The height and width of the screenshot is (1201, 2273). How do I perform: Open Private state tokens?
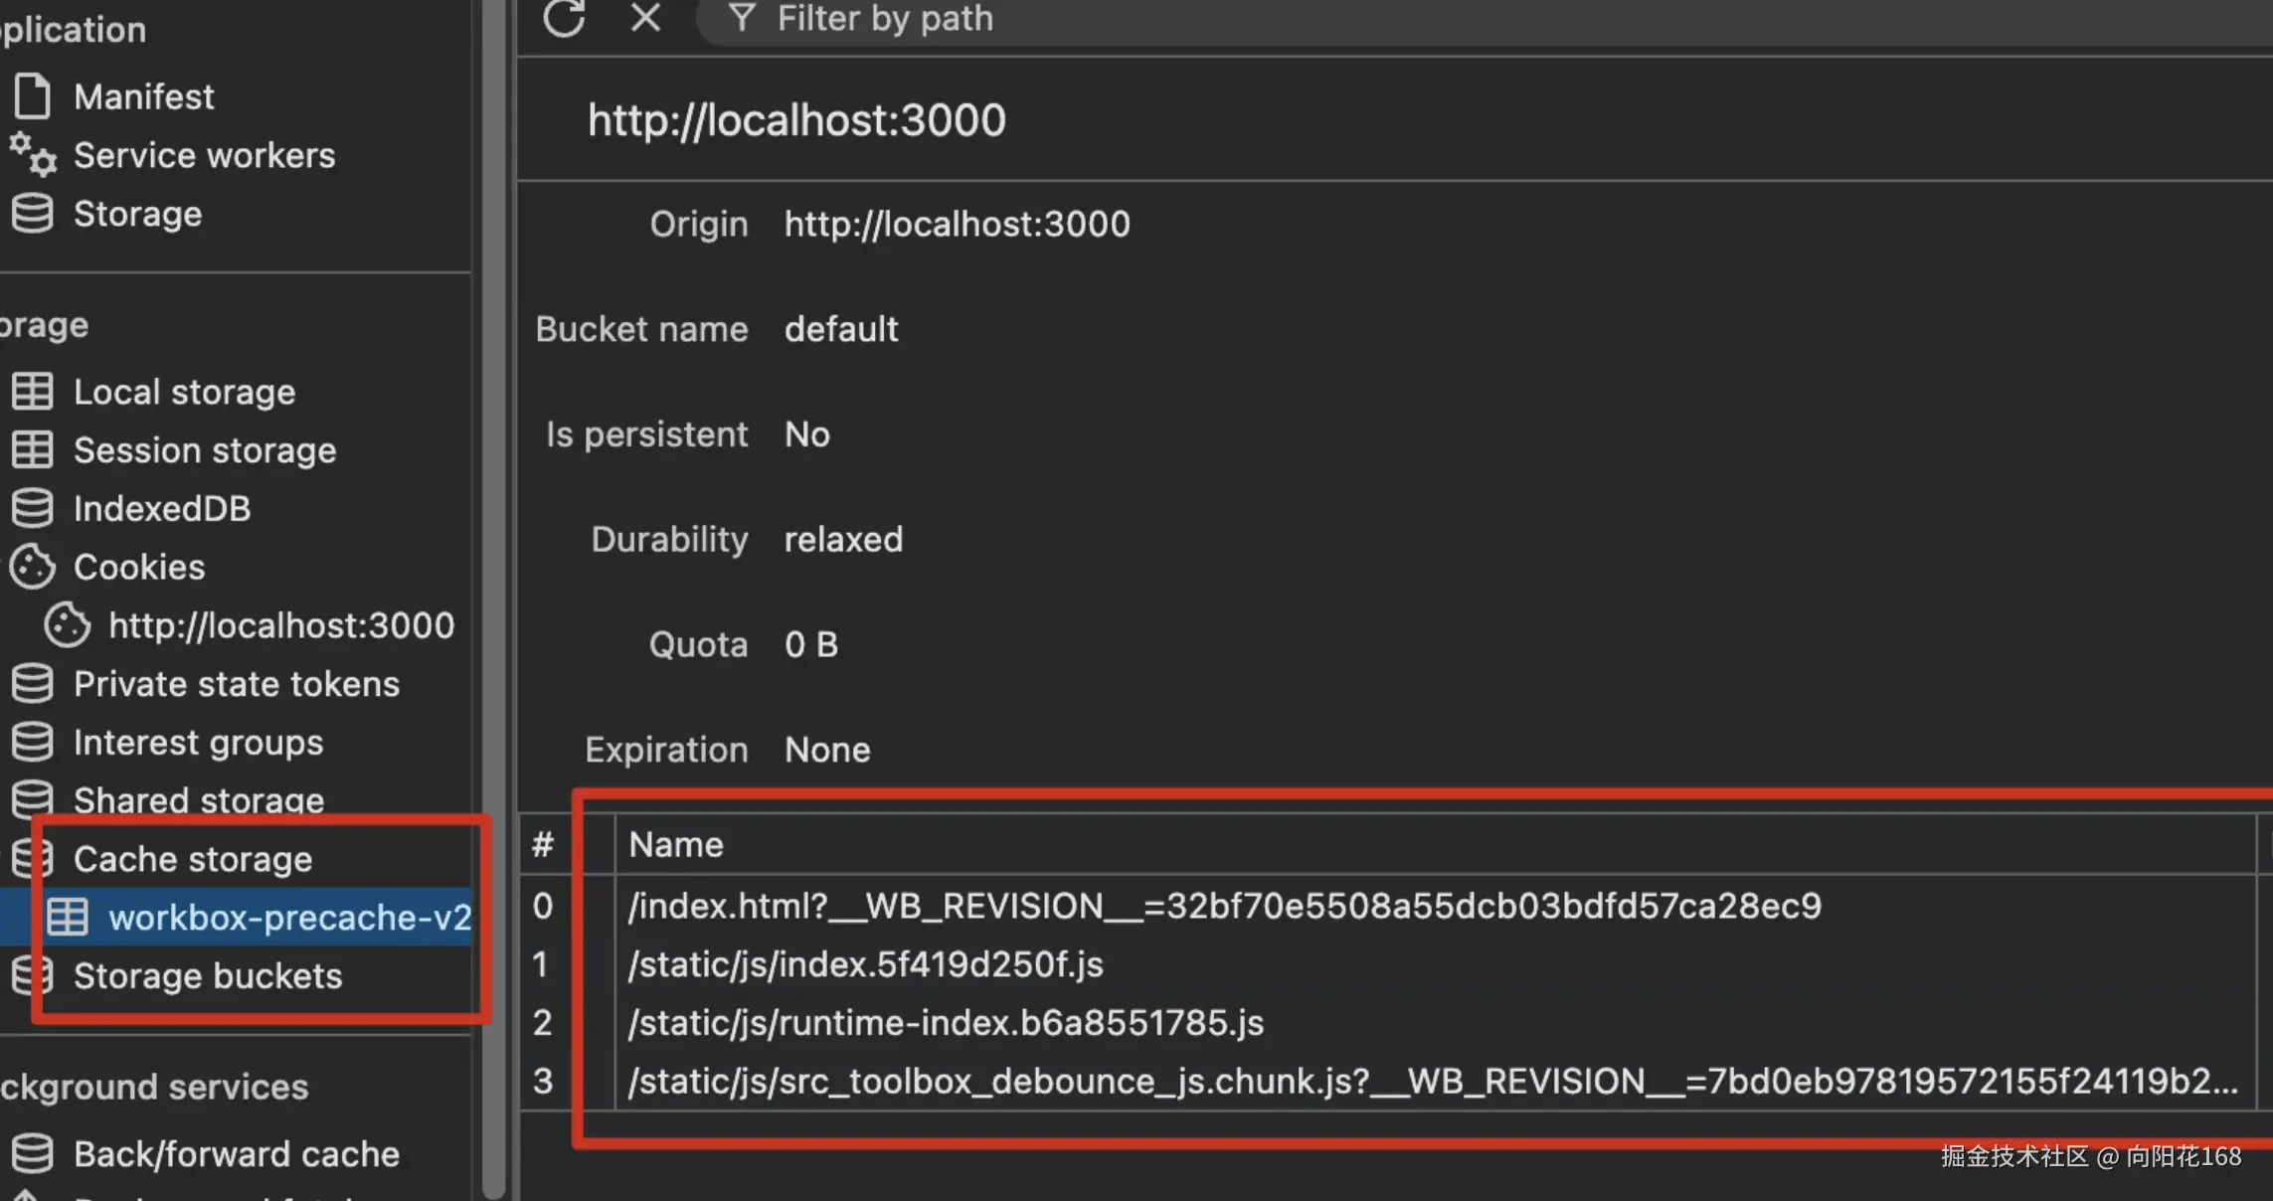tap(236, 684)
